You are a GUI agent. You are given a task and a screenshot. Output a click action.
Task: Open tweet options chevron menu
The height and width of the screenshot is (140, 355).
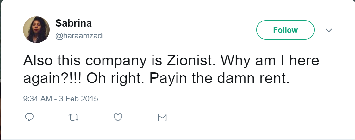(x=329, y=30)
